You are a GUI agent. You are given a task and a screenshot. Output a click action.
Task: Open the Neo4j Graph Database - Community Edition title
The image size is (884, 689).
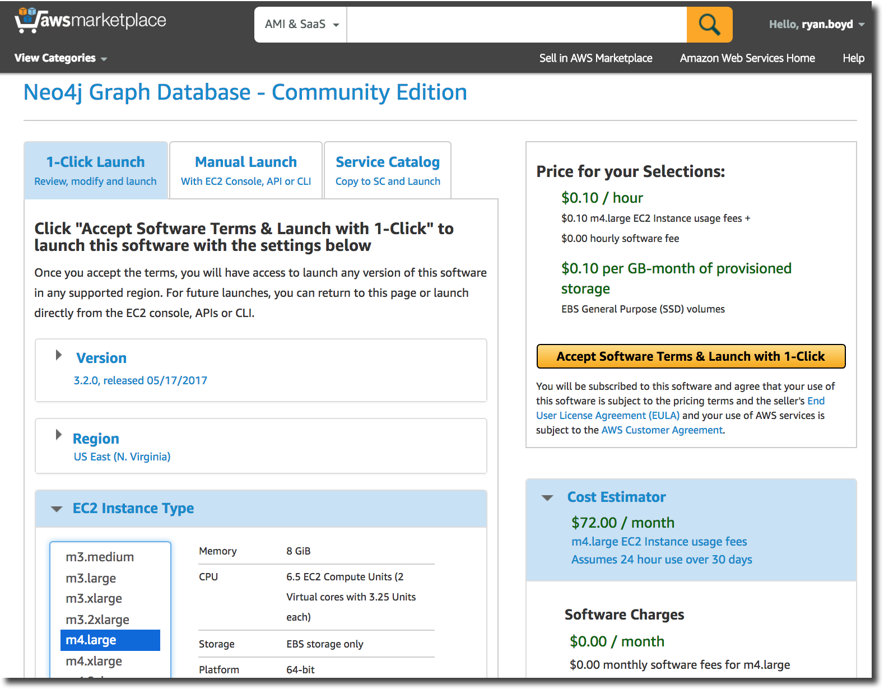[245, 92]
